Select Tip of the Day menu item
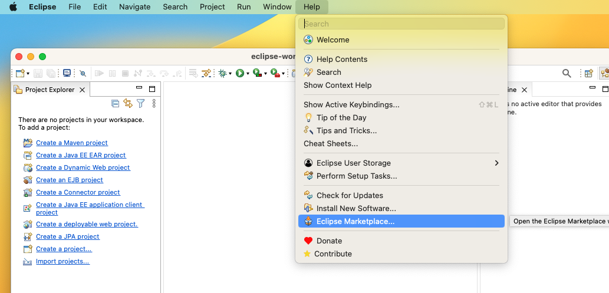609x293 pixels. click(401, 117)
